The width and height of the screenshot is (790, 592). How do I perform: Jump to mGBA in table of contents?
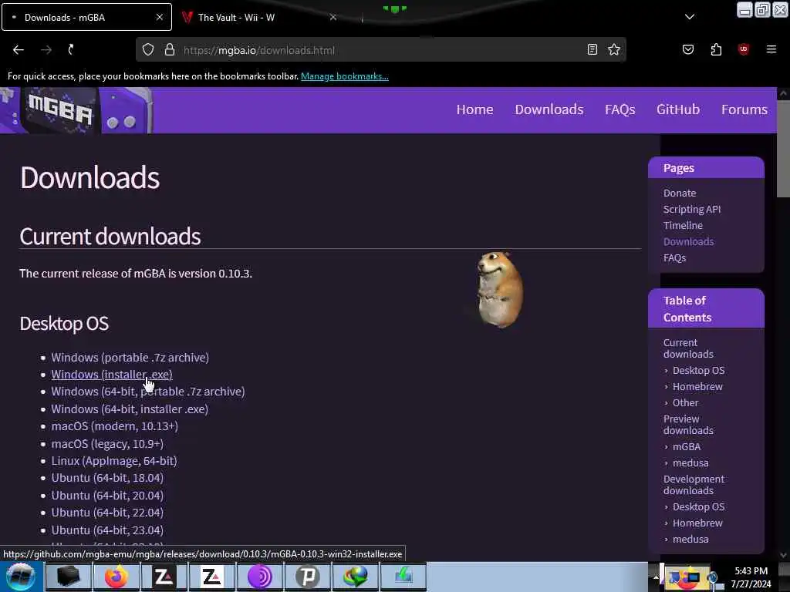686,446
